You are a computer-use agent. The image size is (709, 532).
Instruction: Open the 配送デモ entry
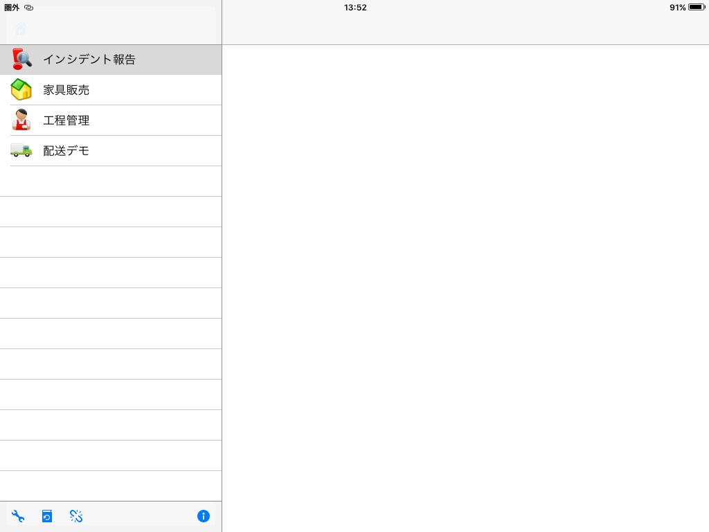(66, 151)
